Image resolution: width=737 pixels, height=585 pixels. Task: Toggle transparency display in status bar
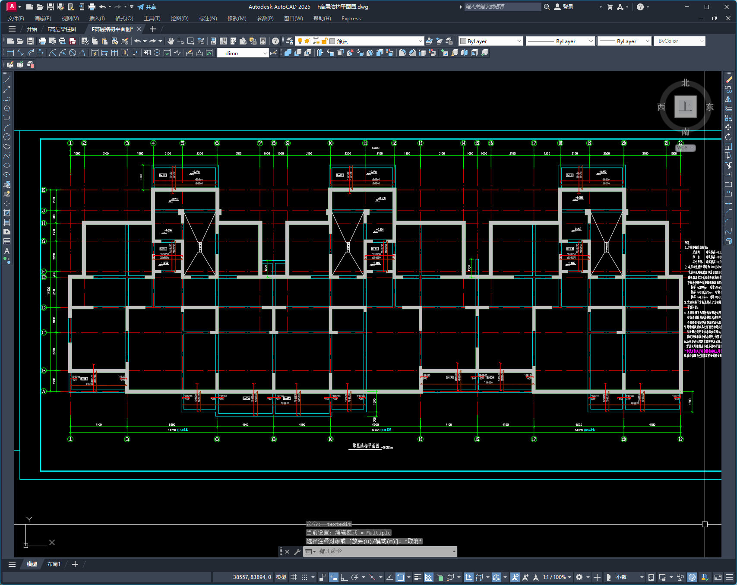428,577
